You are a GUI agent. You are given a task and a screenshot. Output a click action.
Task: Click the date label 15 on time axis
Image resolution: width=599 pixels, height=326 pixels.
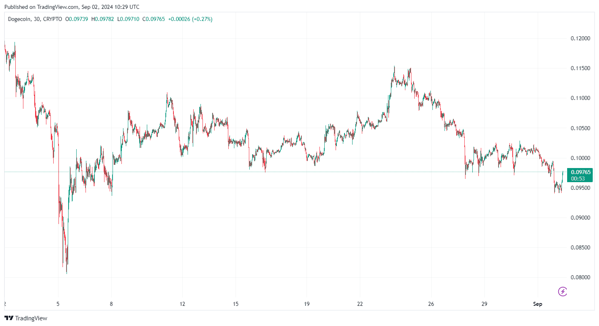236,304
